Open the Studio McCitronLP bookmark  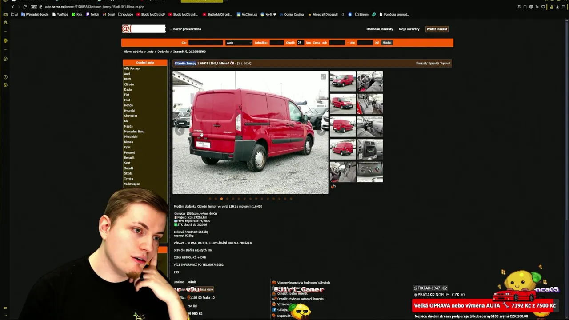click(151, 14)
